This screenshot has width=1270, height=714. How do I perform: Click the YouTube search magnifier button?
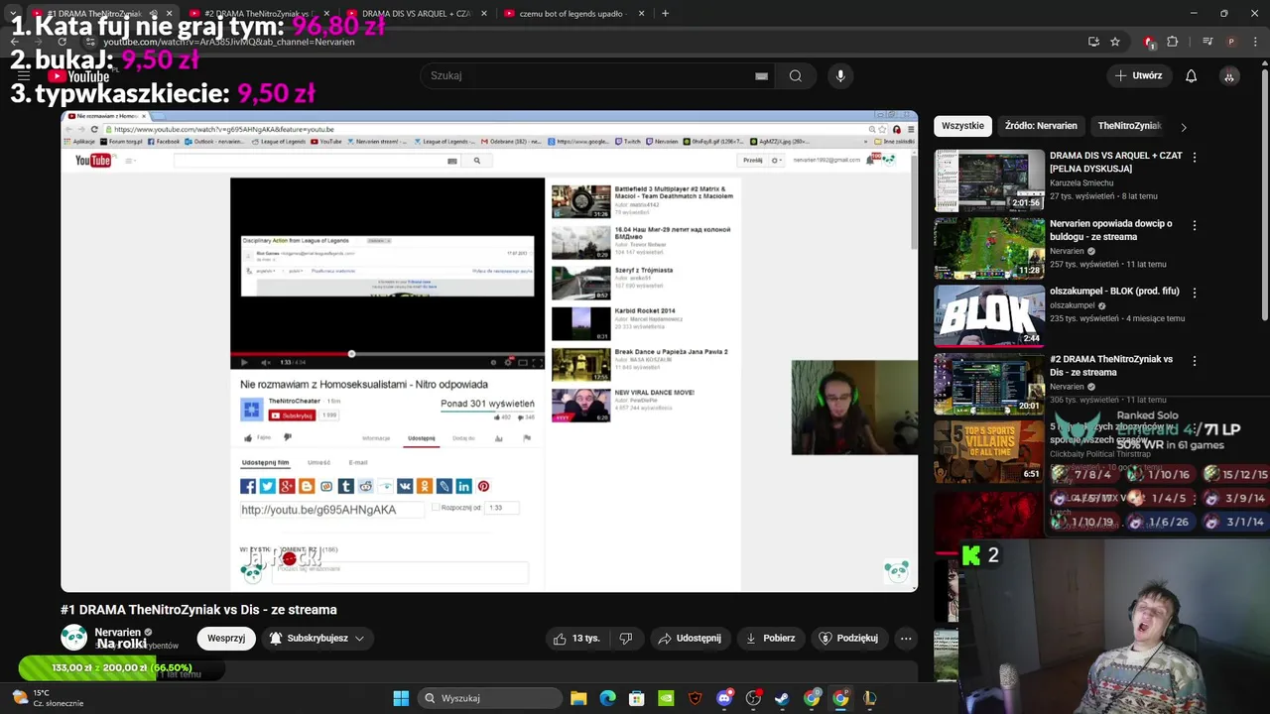(x=796, y=76)
